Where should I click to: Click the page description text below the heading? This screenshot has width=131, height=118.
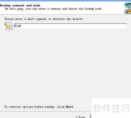(54, 9)
